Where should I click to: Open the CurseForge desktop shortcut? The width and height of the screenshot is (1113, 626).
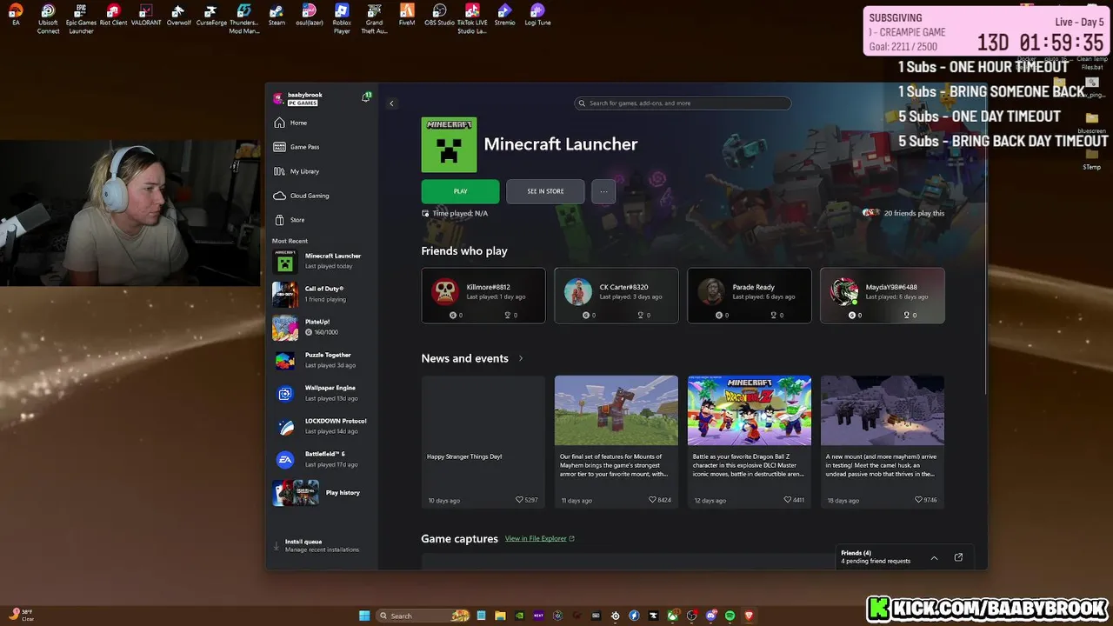pyautogui.click(x=211, y=15)
